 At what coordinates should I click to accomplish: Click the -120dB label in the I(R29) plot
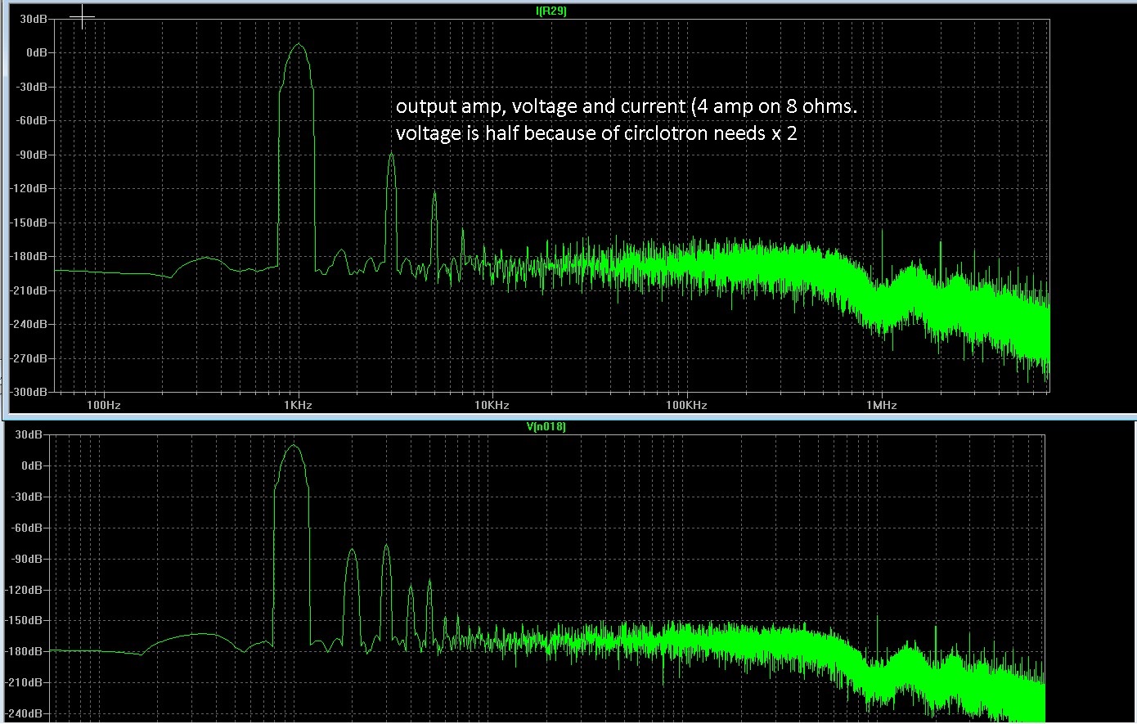coord(28,188)
